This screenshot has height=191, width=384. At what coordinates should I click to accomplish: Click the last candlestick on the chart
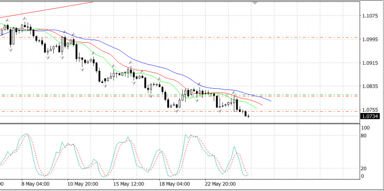(248, 116)
